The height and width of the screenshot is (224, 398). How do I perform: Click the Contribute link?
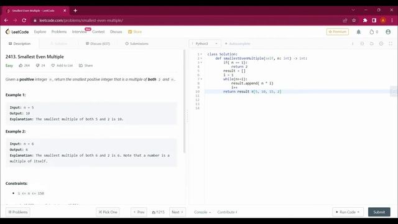click(227, 212)
